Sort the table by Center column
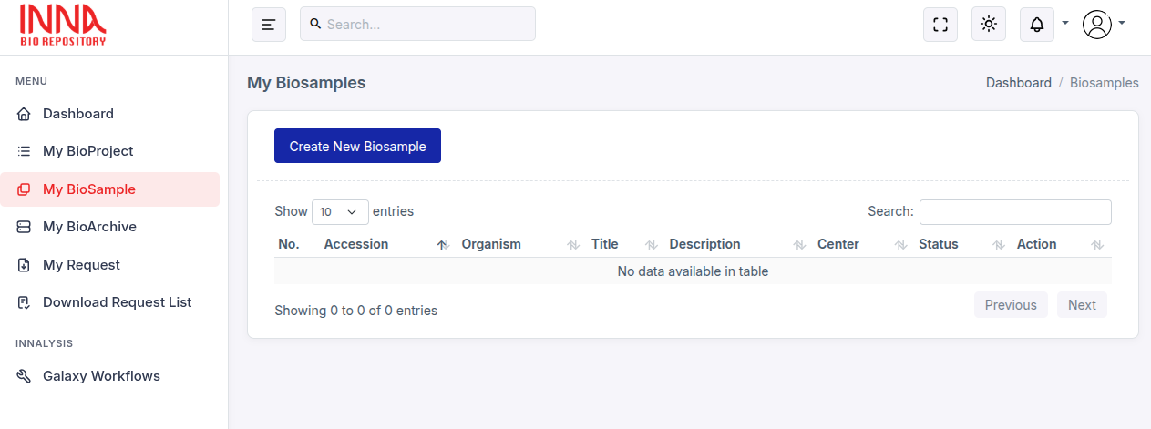1151x429 pixels. point(864,244)
